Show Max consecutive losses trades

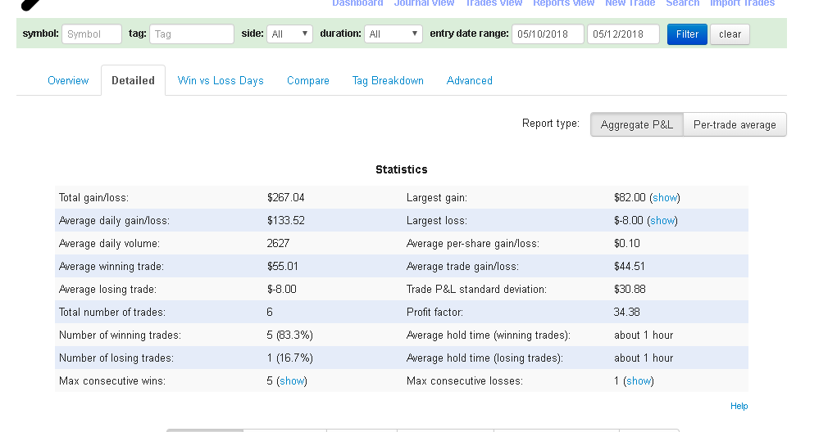[639, 380]
